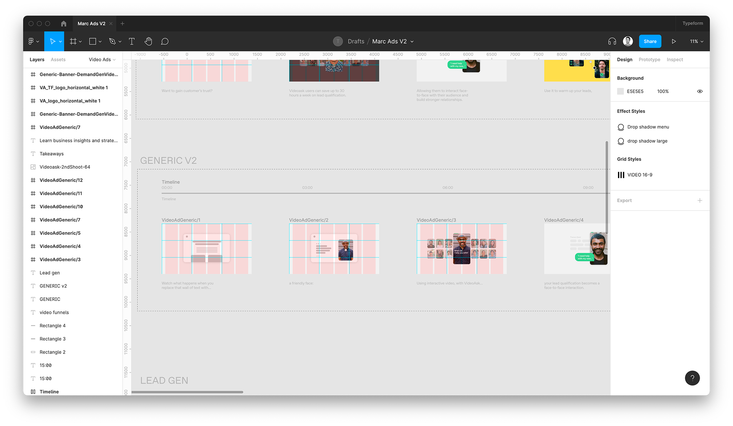Select the Text tool
This screenshot has height=426, width=733.
click(x=132, y=41)
